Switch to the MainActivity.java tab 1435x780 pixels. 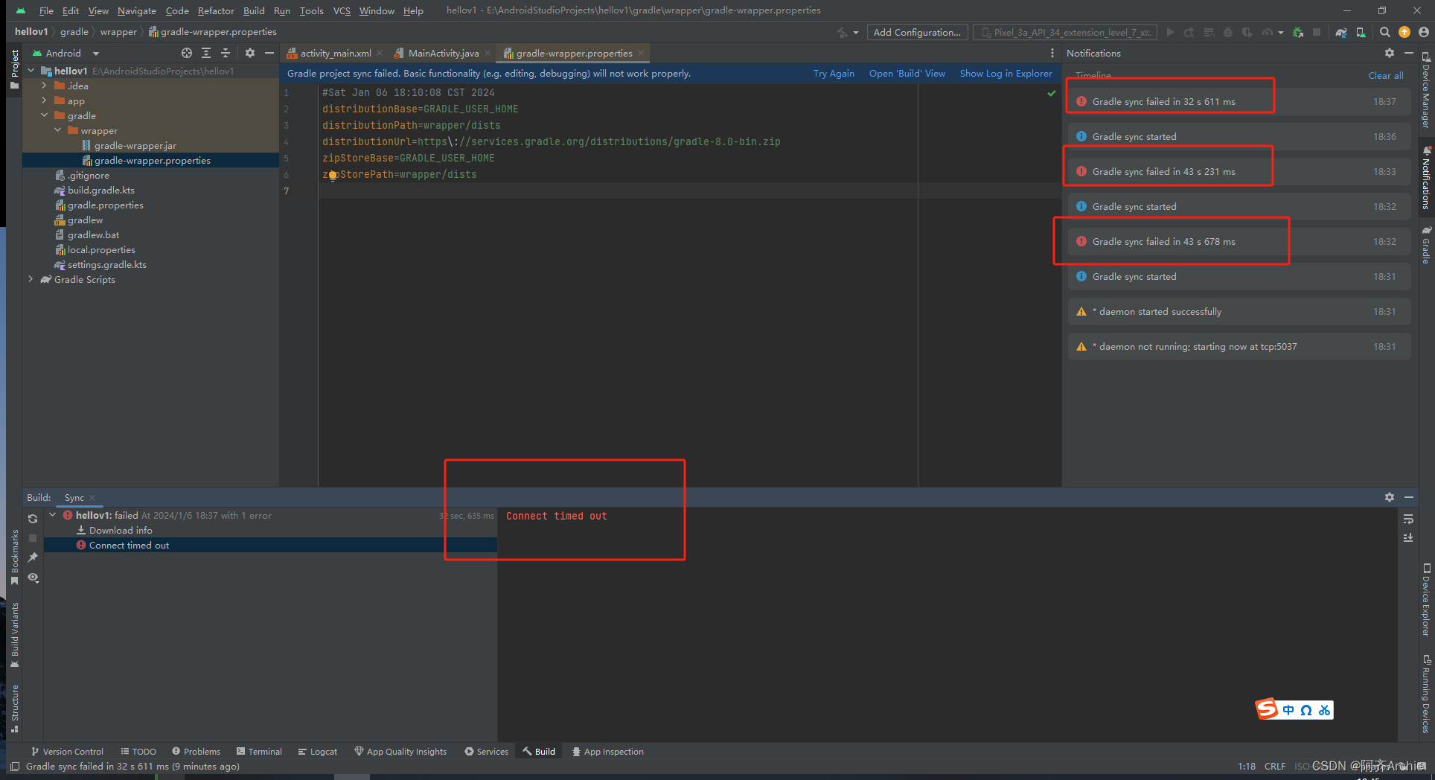[443, 53]
